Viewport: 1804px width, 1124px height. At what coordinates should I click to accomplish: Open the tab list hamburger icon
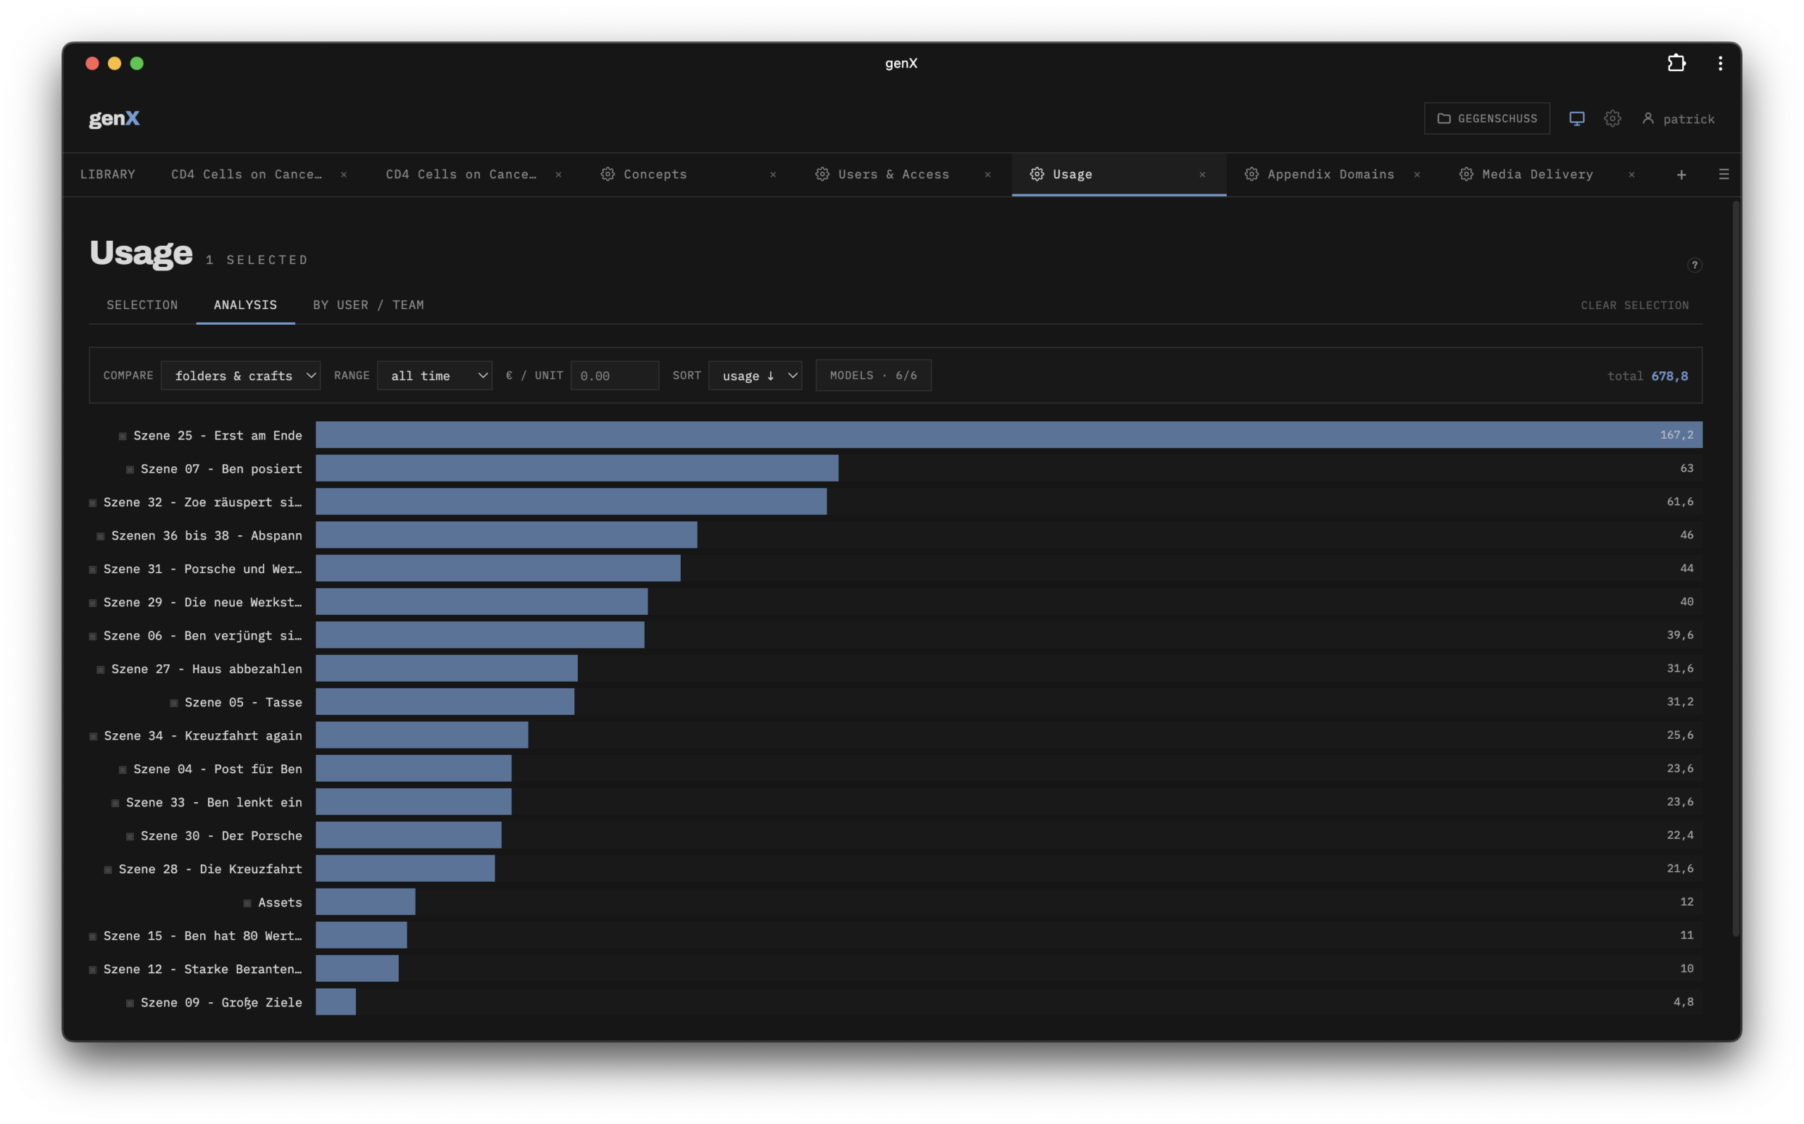click(x=1724, y=174)
